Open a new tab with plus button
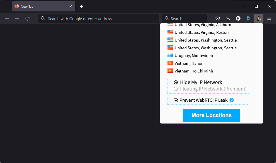 coord(81,7)
